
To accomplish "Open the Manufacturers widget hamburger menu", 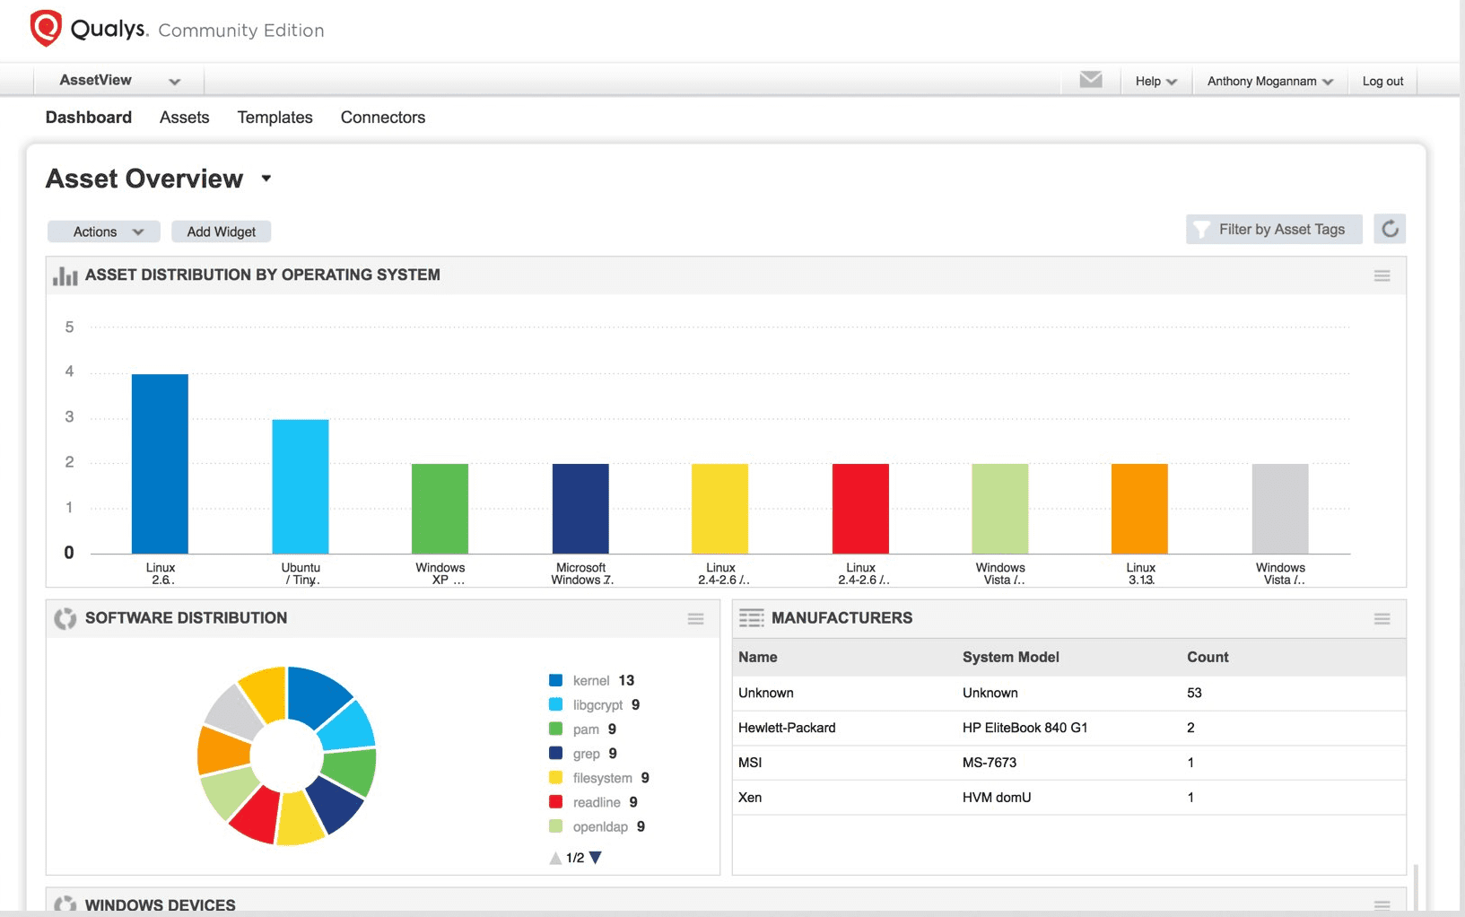I will coord(1382,618).
